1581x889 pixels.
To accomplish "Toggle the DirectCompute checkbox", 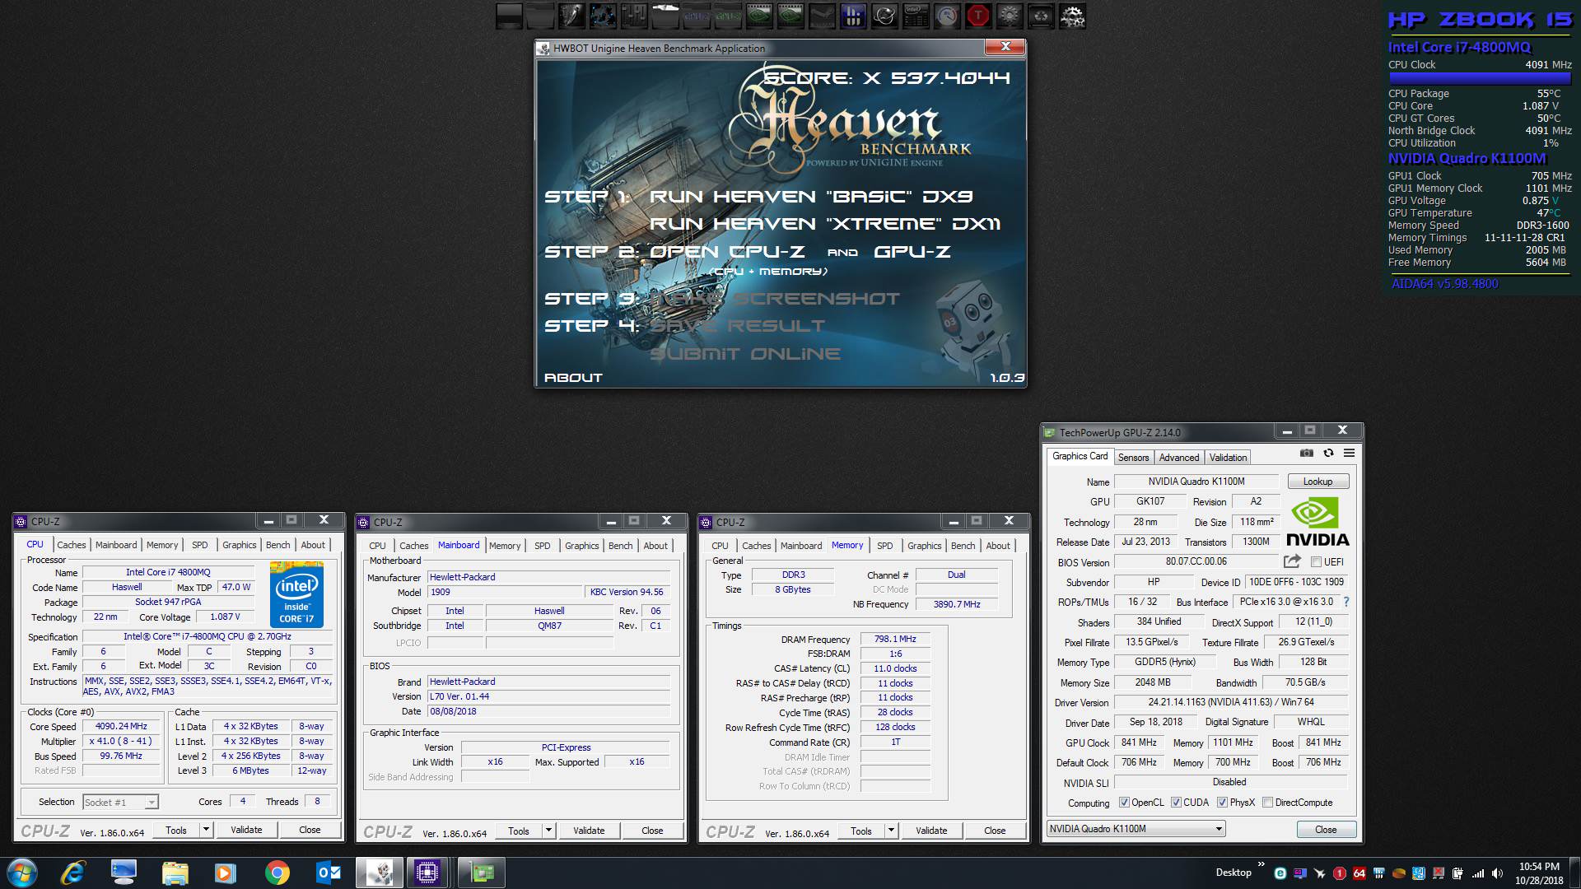I will click(x=1268, y=803).
